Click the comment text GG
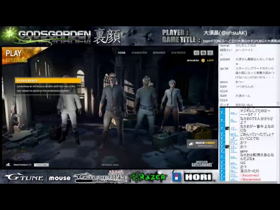Viewport: 280px width, 210px height. pos(243,163)
